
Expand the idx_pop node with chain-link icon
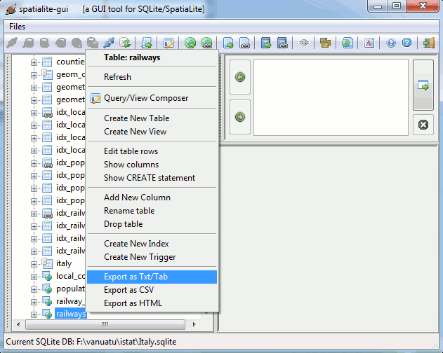click(34, 163)
